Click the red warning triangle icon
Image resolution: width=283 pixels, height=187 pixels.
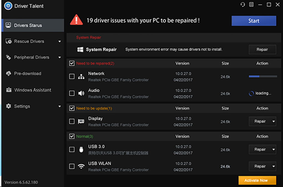[76, 20]
